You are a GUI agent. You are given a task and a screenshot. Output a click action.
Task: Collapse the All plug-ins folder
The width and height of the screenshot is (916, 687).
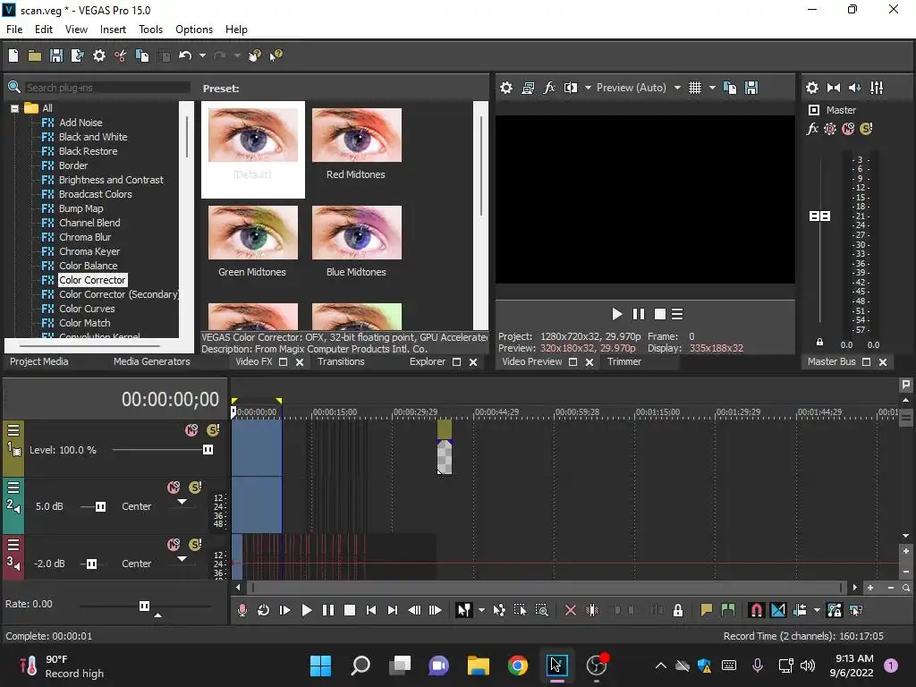14,108
